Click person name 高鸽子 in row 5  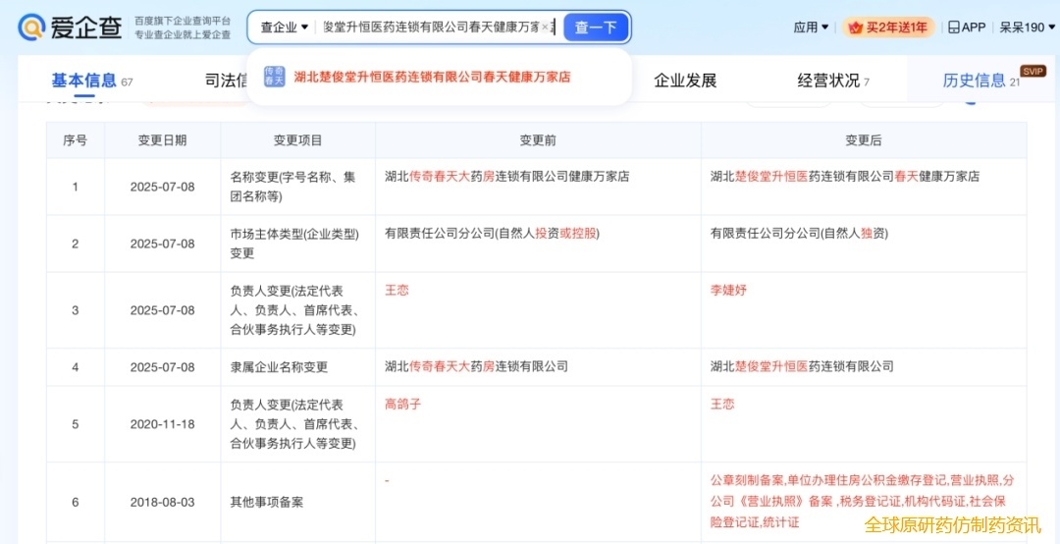pos(402,405)
